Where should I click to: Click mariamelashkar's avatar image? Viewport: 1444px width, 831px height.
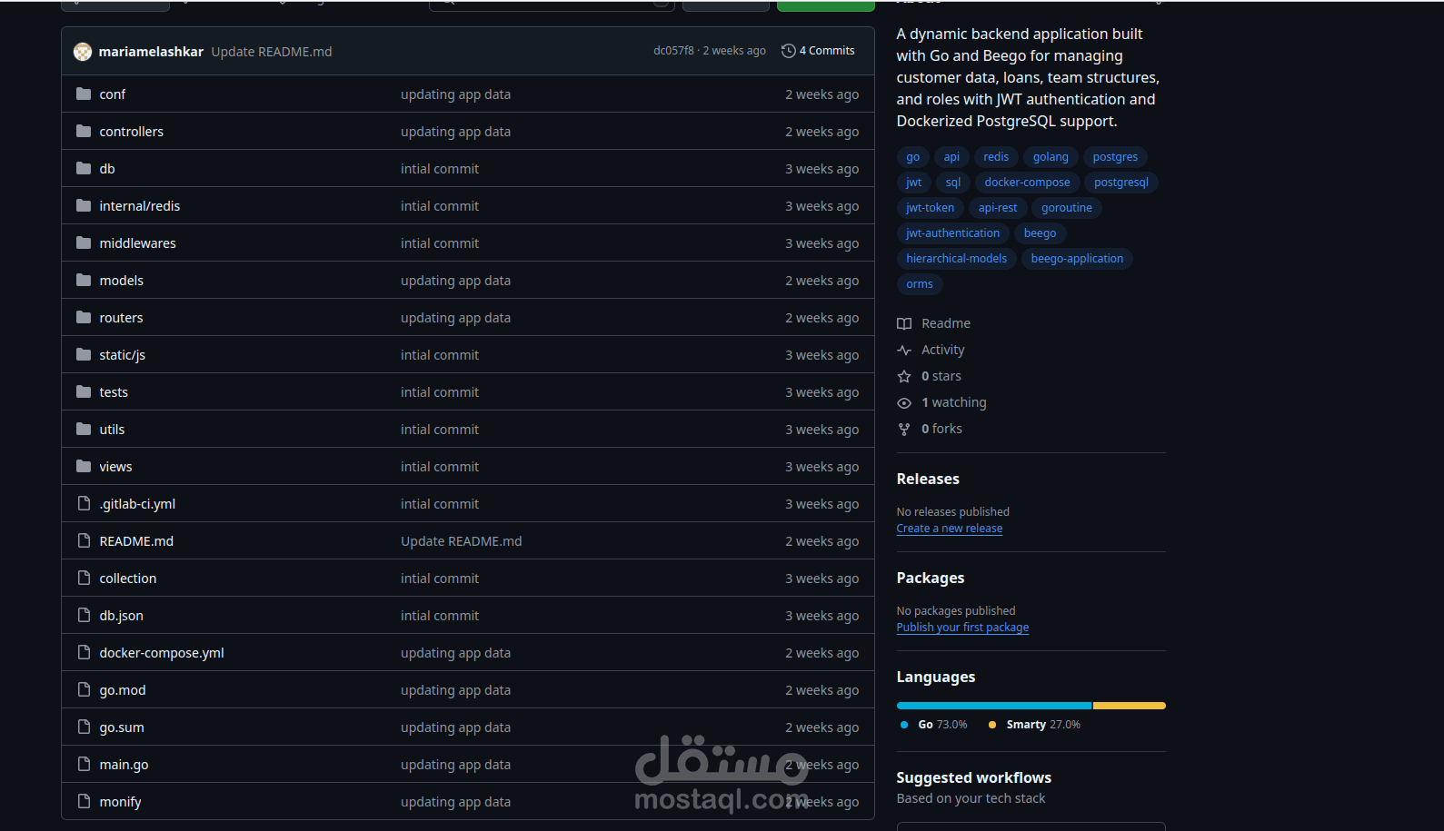(83, 52)
